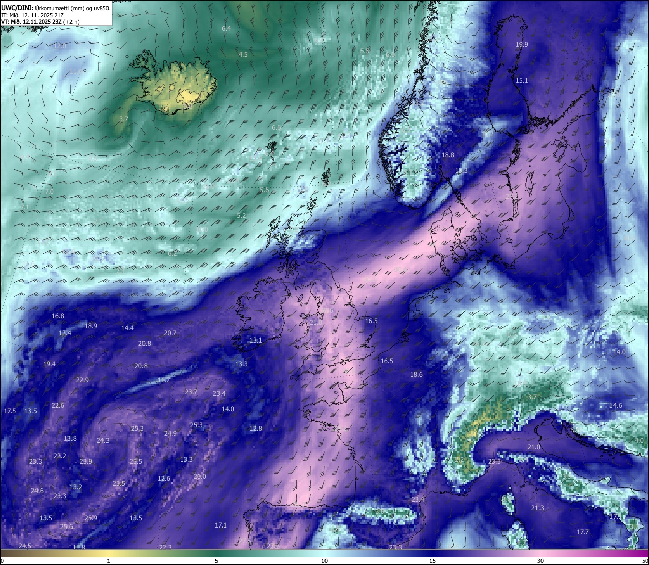
Task: Click the 11.7 value label
Action: click(x=163, y=380)
